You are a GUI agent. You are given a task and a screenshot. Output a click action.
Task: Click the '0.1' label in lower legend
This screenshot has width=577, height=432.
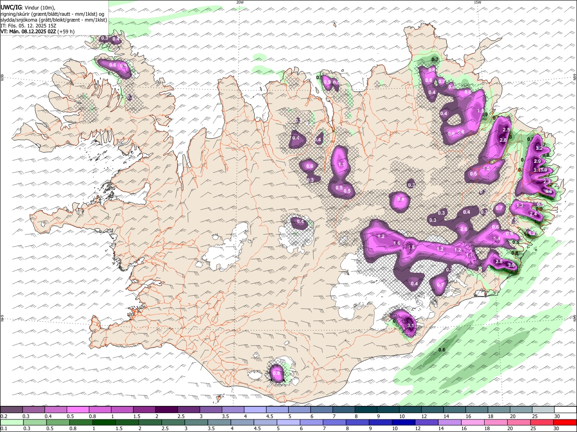point(4,429)
